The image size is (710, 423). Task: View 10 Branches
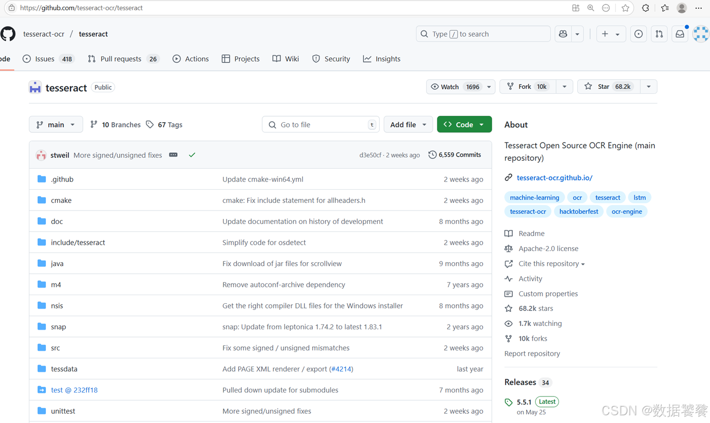pos(115,125)
